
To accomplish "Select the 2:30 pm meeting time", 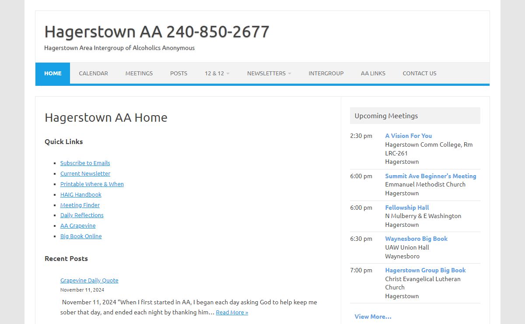I will point(361,136).
